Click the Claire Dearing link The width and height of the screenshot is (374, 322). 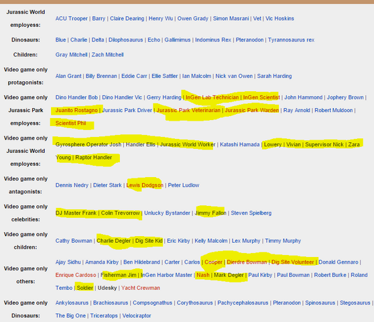(127, 19)
